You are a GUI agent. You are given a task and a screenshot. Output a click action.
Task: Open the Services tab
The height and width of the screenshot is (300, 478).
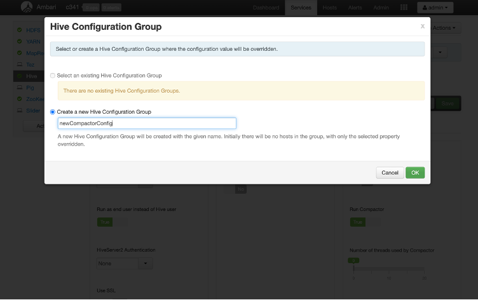301,8
